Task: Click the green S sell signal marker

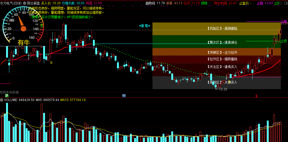Action: (42, 25)
